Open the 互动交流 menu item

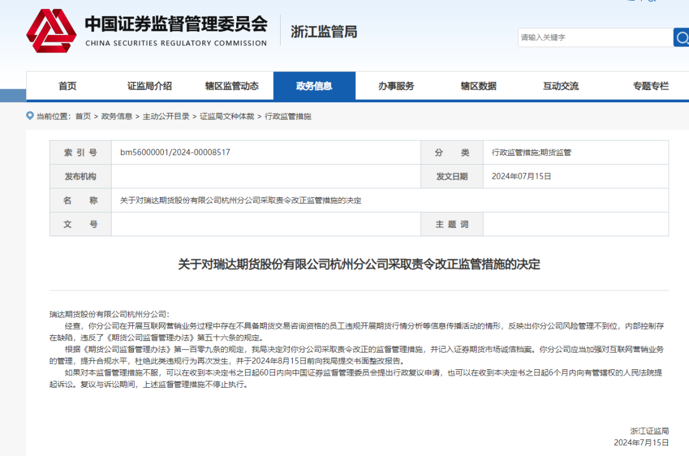pyautogui.click(x=561, y=86)
